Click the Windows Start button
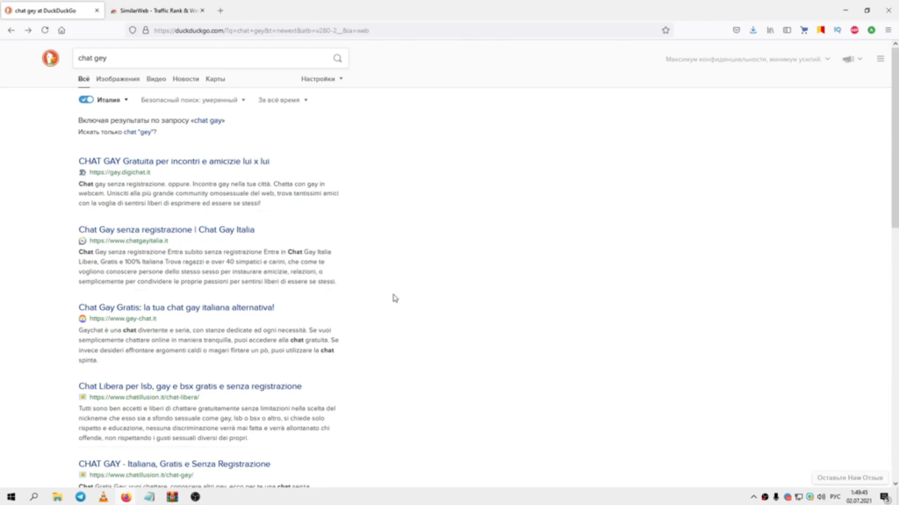899x505 pixels. point(11,497)
